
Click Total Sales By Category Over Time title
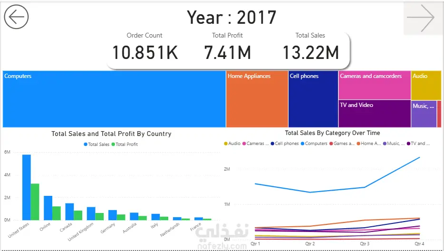click(332, 133)
